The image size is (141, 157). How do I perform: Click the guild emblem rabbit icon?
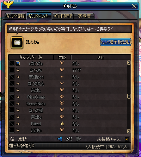pos(17,43)
